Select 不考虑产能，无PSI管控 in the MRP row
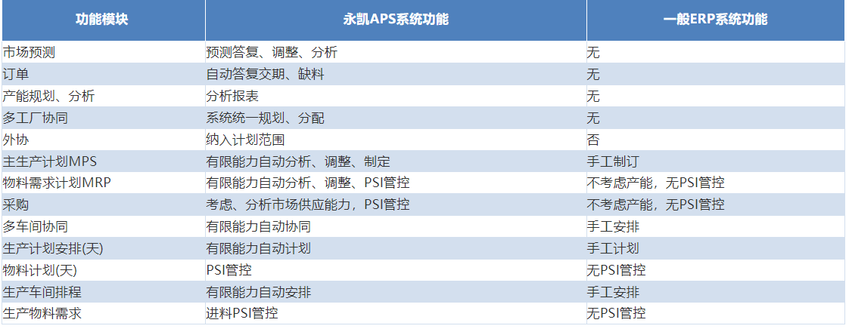 (x=715, y=183)
